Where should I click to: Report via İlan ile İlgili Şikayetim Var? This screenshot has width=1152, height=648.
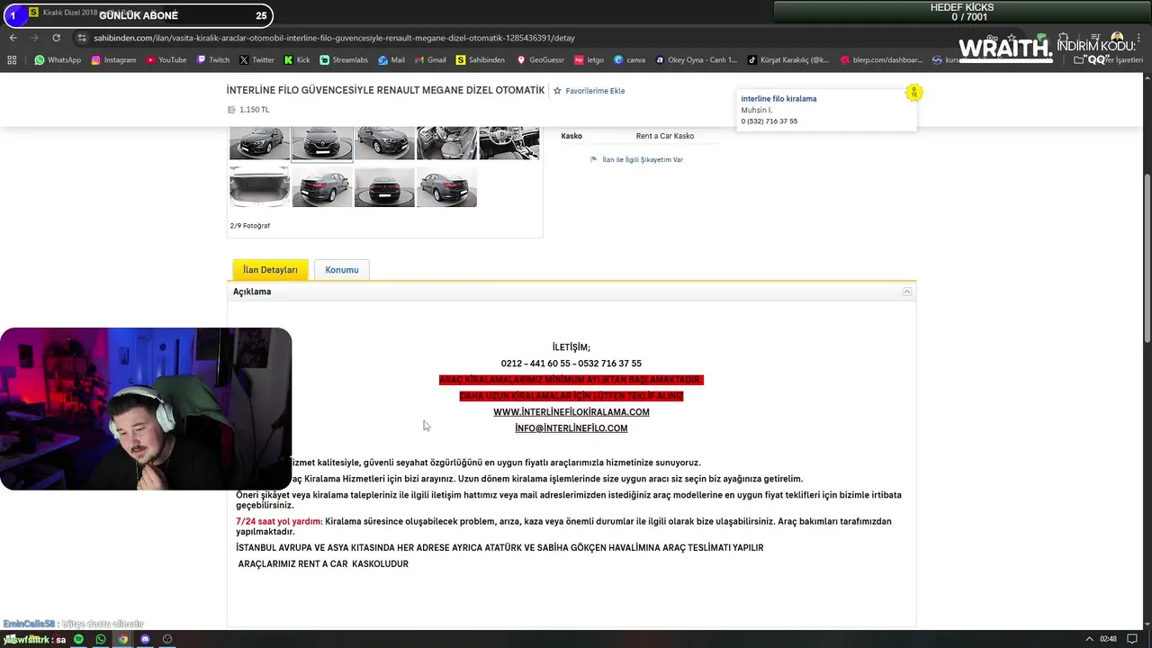coord(636,159)
